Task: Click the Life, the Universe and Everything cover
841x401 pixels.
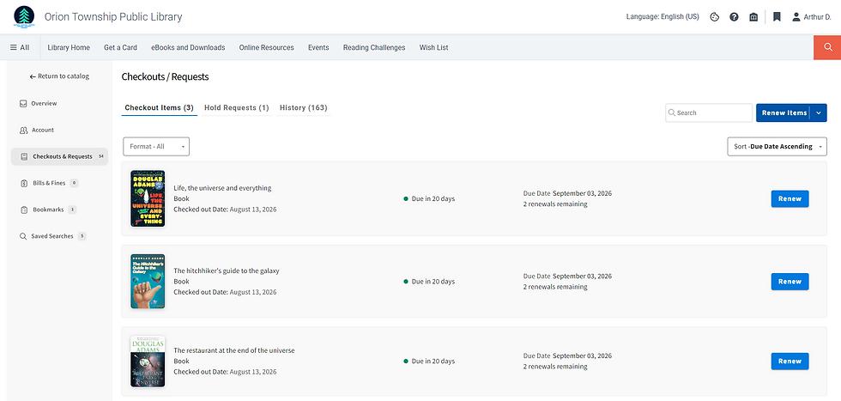Action: click(x=148, y=198)
